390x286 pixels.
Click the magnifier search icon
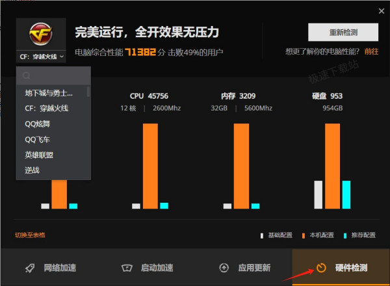coord(27,75)
